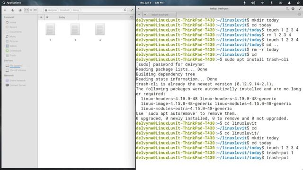Add a new tab in Files
303x170 pixels.
click(41, 17)
